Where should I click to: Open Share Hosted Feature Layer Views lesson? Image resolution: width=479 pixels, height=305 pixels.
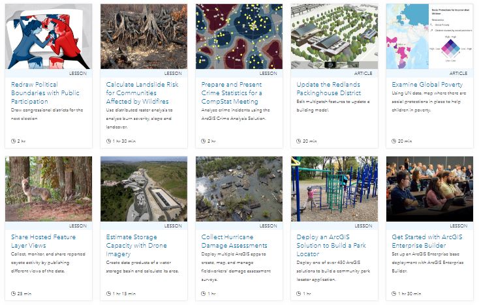point(43,241)
